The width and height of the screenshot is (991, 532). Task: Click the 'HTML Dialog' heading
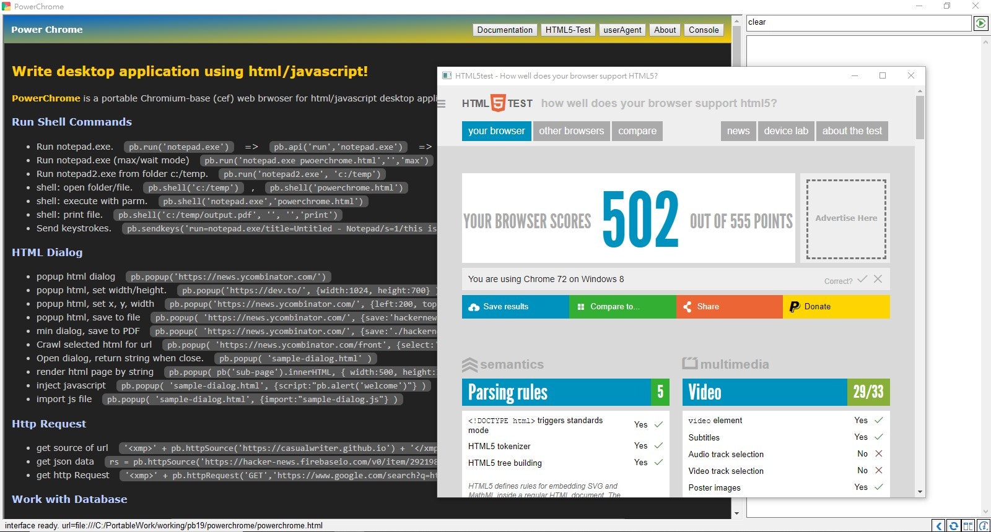(x=47, y=252)
